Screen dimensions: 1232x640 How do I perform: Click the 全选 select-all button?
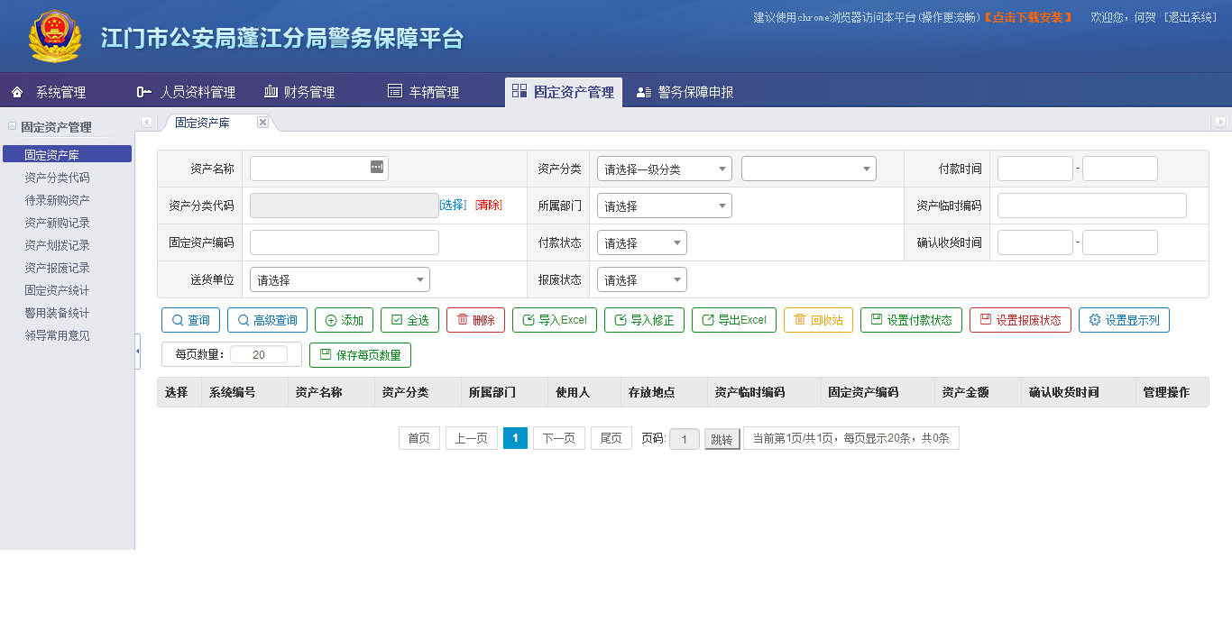[x=409, y=320]
